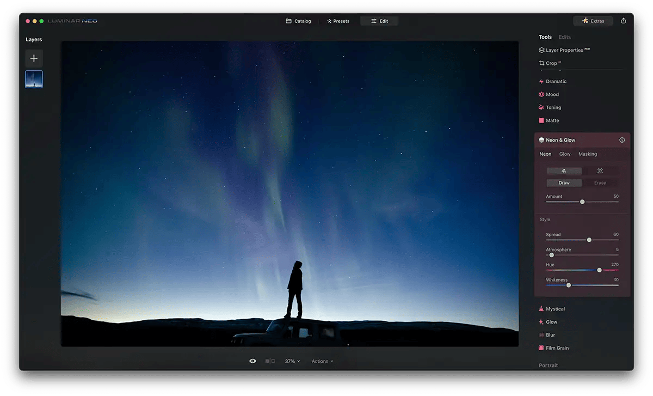This screenshot has height=396, width=653.
Task: Enable Erase mode in the Neon panel
Action: (x=601, y=182)
